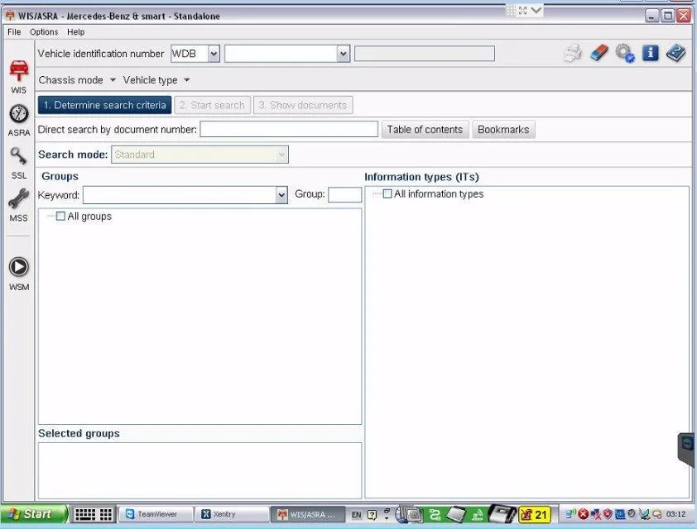Open the SSL keys module
The width and height of the screenshot is (697, 529).
[x=19, y=163]
